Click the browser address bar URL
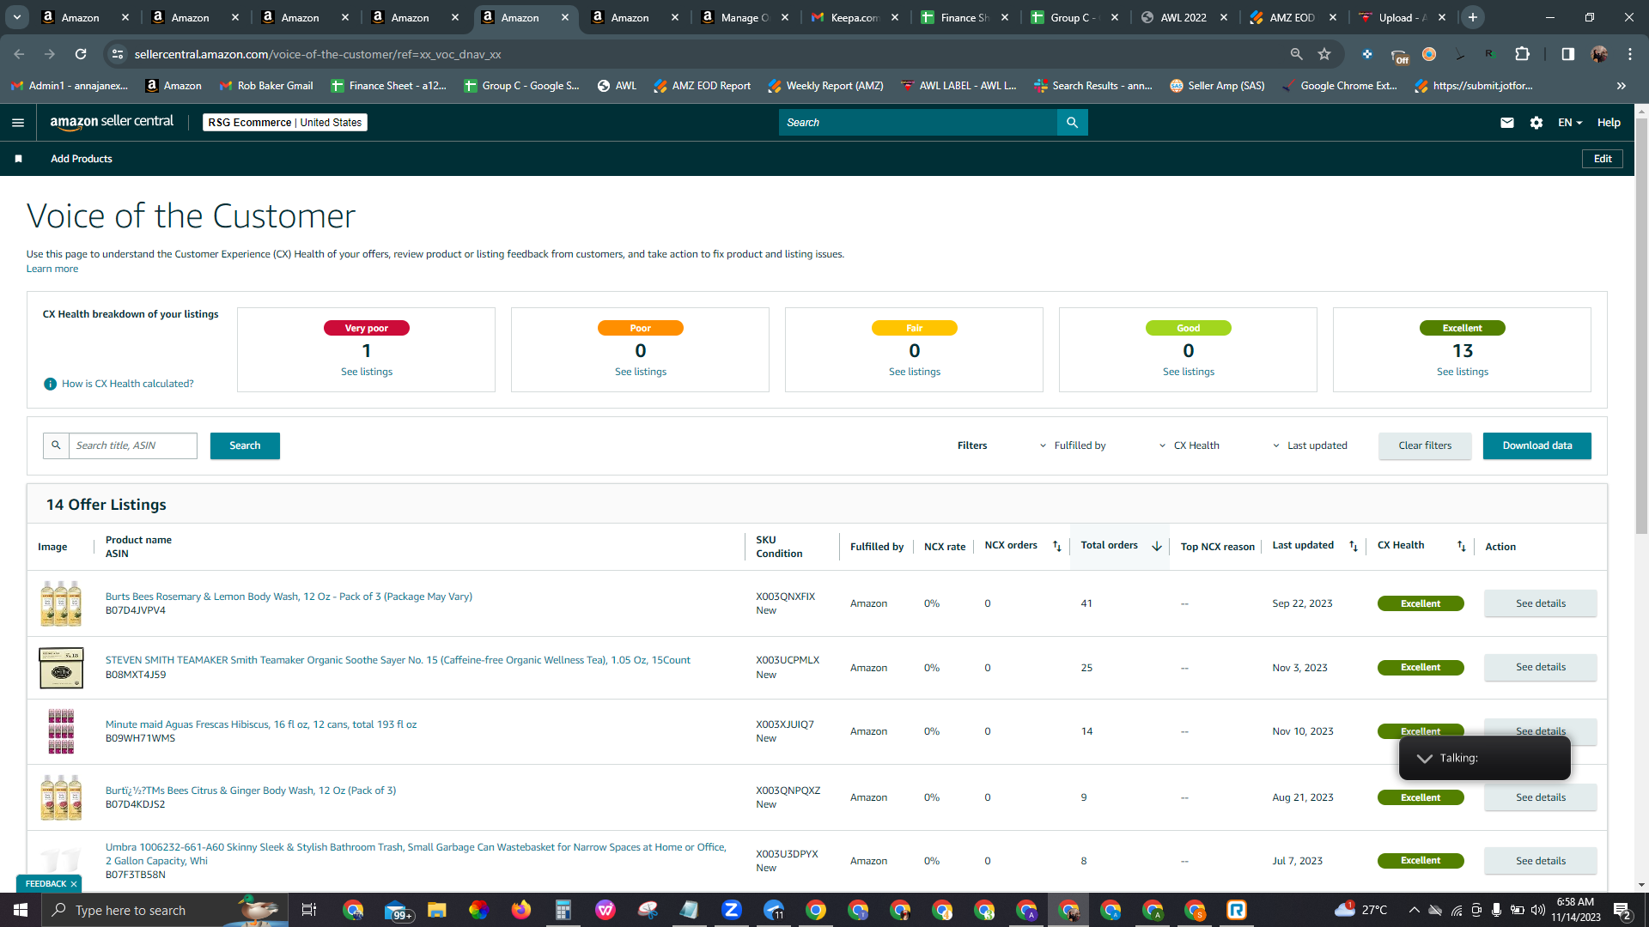Screen dimensions: 1649x927 [318, 54]
